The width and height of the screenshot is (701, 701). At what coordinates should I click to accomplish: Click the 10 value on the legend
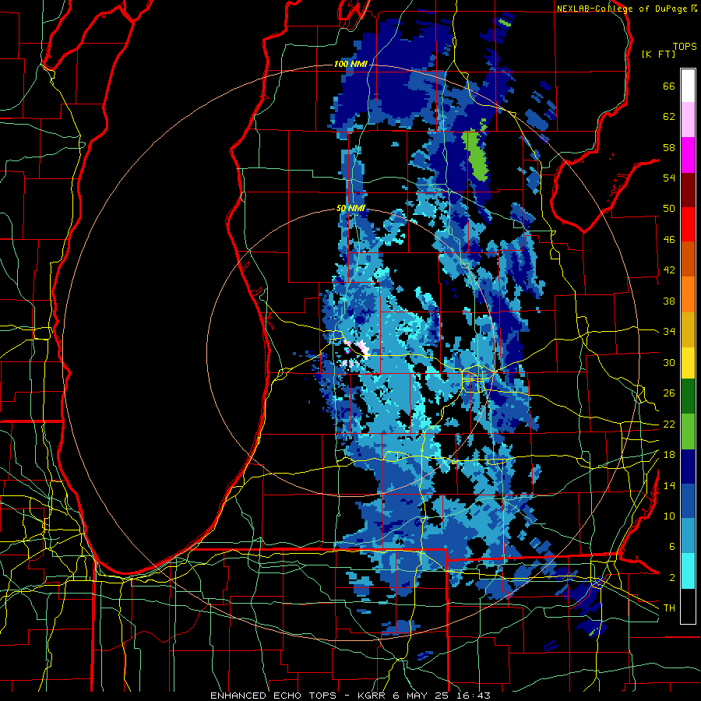669,516
